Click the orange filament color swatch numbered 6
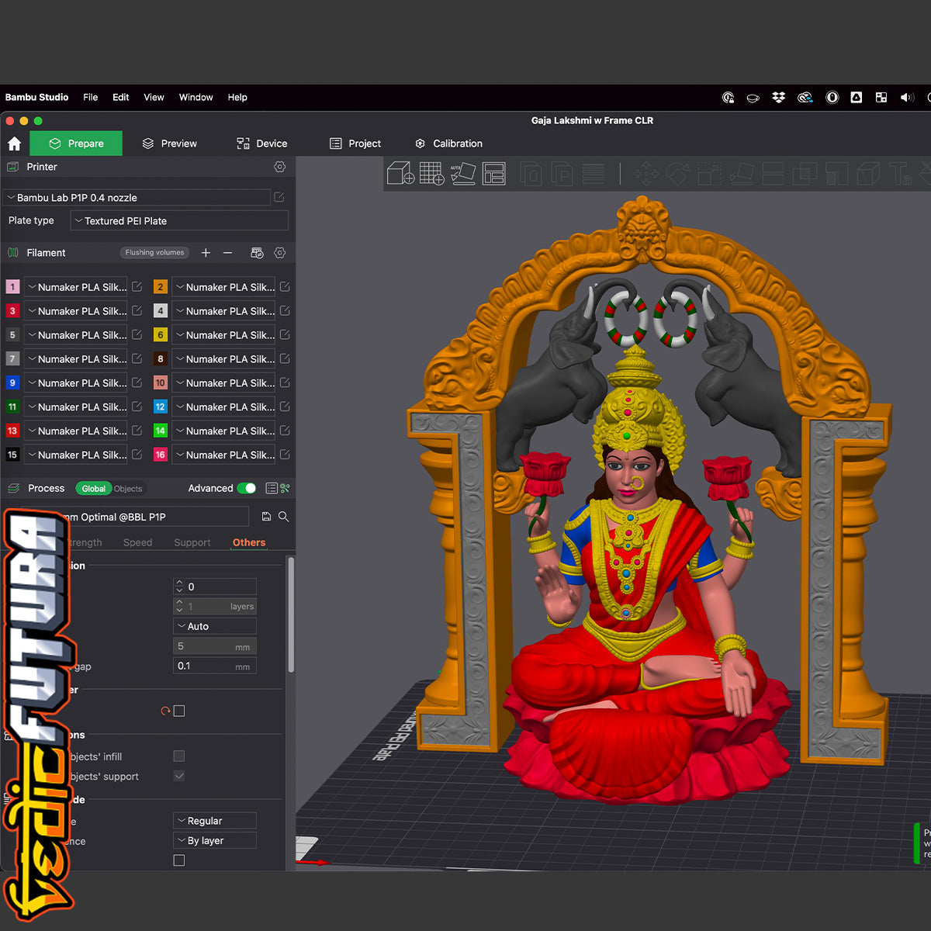The image size is (931, 931). [160, 334]
